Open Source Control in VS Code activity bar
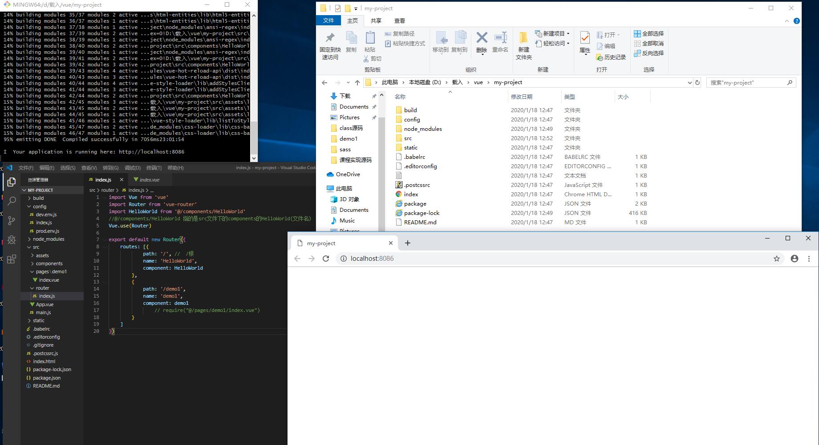 pyautogui.click(x=12, y=221)
